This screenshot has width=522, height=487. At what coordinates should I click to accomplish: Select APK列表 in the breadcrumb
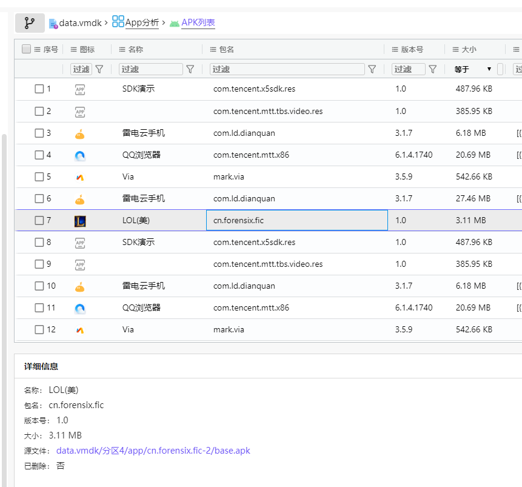click(198, 23)
